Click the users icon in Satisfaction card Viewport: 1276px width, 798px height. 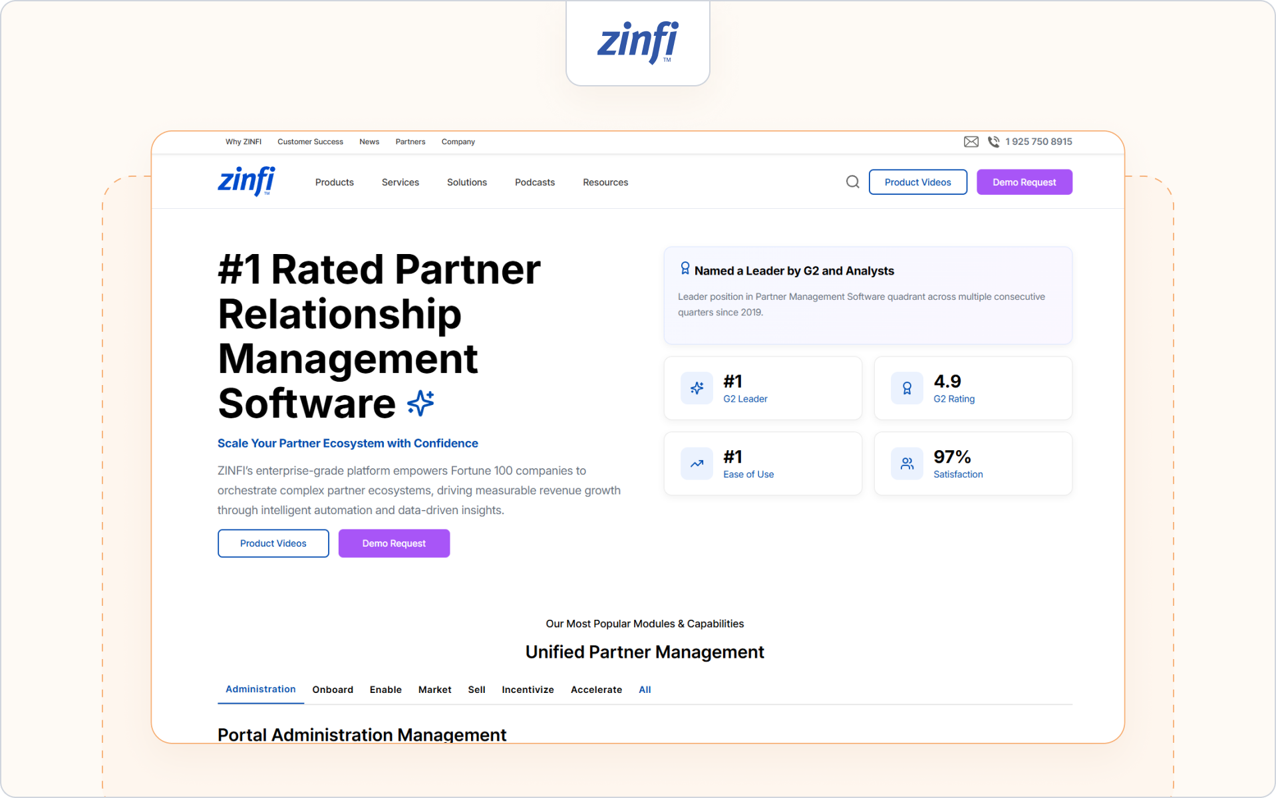coord(907,464)
